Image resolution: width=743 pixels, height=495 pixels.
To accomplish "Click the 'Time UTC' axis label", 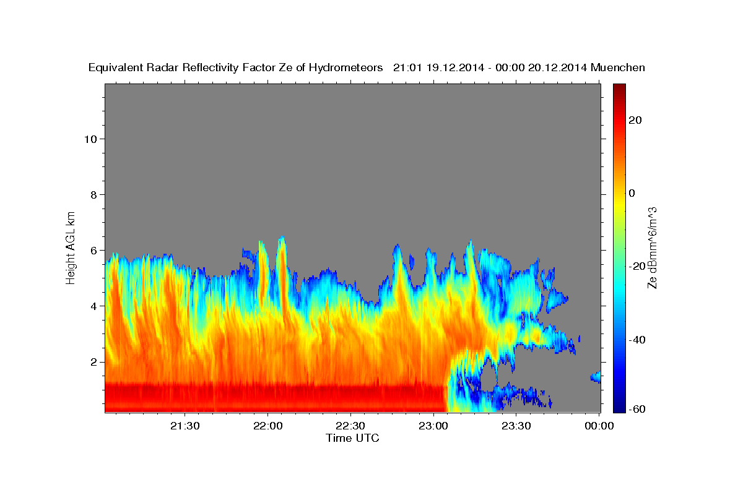I will click(352, 438).
